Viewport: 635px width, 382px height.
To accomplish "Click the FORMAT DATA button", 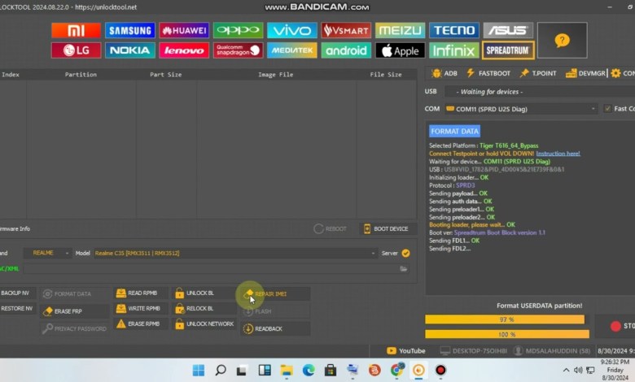I will tap(75, 294).
